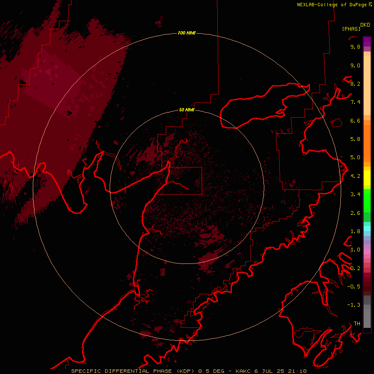Click the TH threshold label

click(357, 324)
